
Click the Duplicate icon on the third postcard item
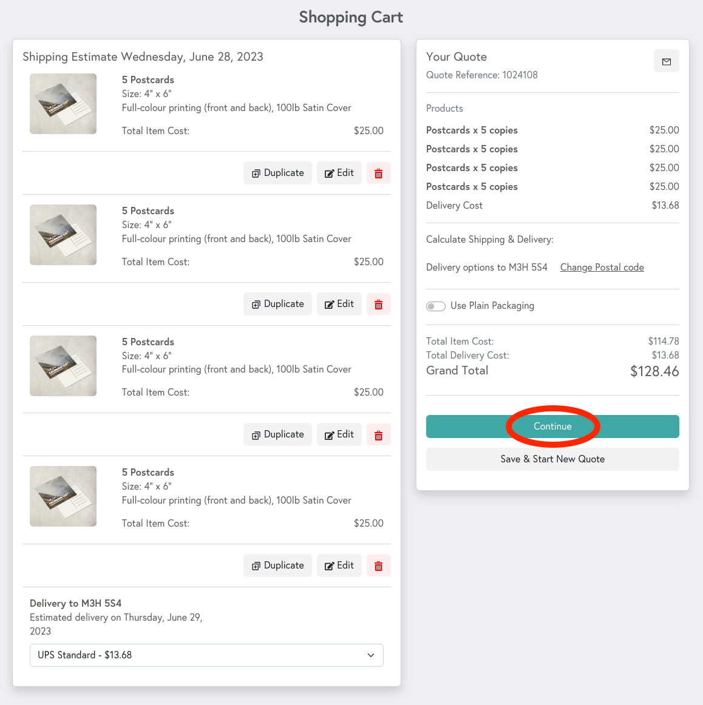pyautogui.click(x=255, y=434)
